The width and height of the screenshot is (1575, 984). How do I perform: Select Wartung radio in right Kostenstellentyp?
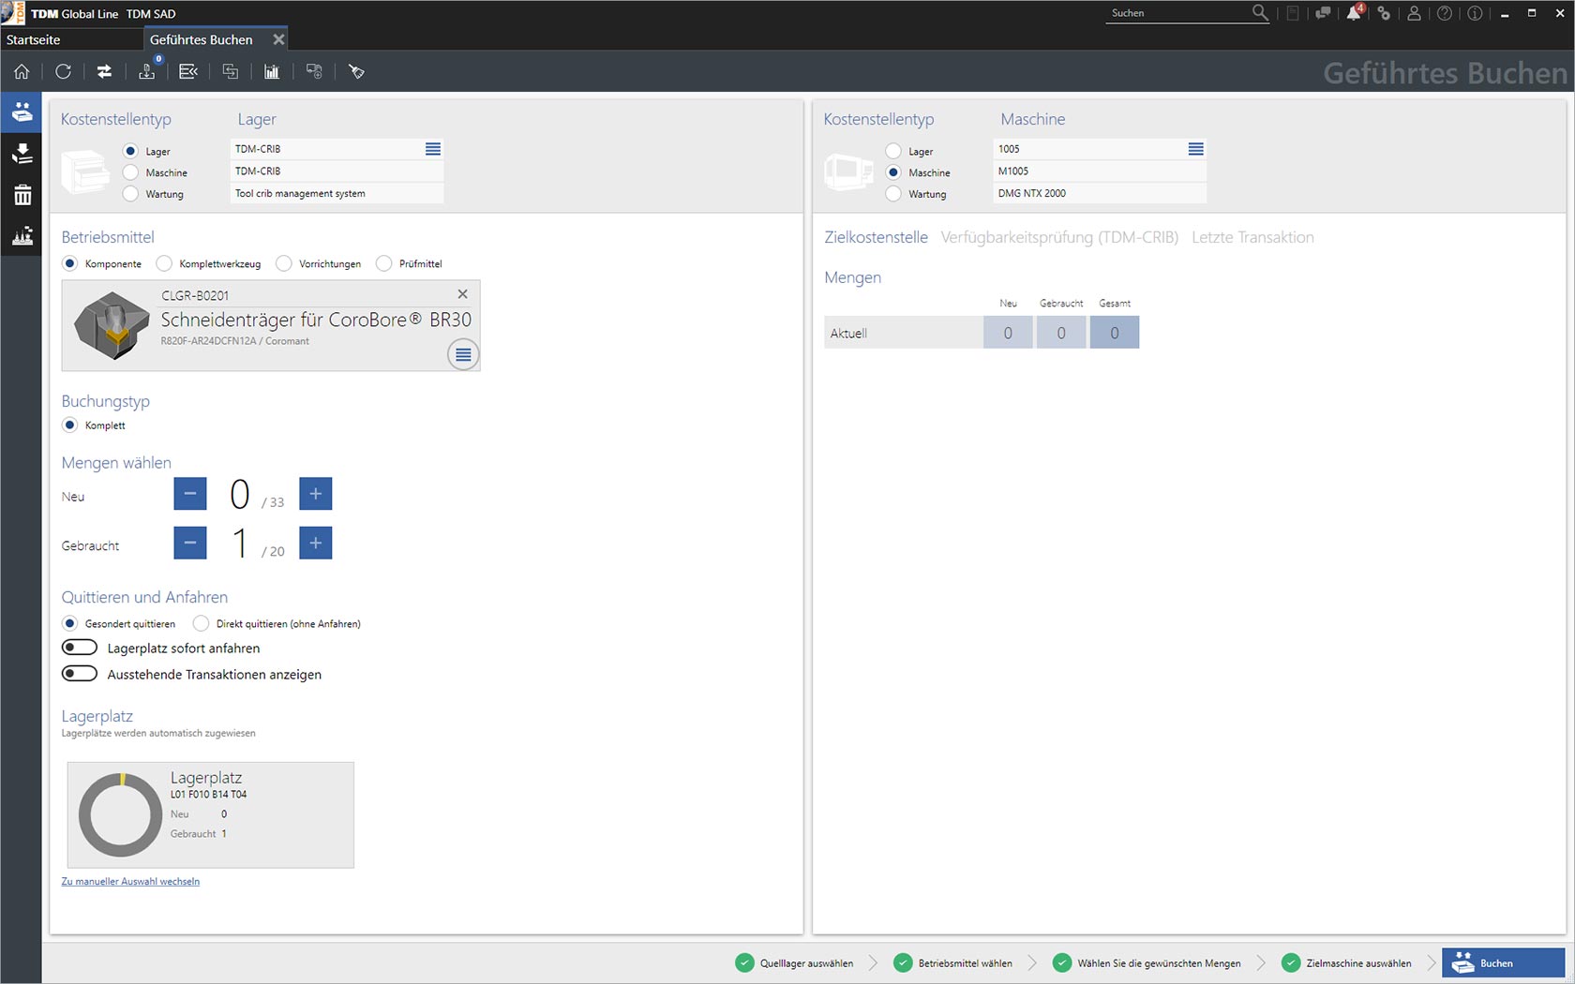pos(893,194)
